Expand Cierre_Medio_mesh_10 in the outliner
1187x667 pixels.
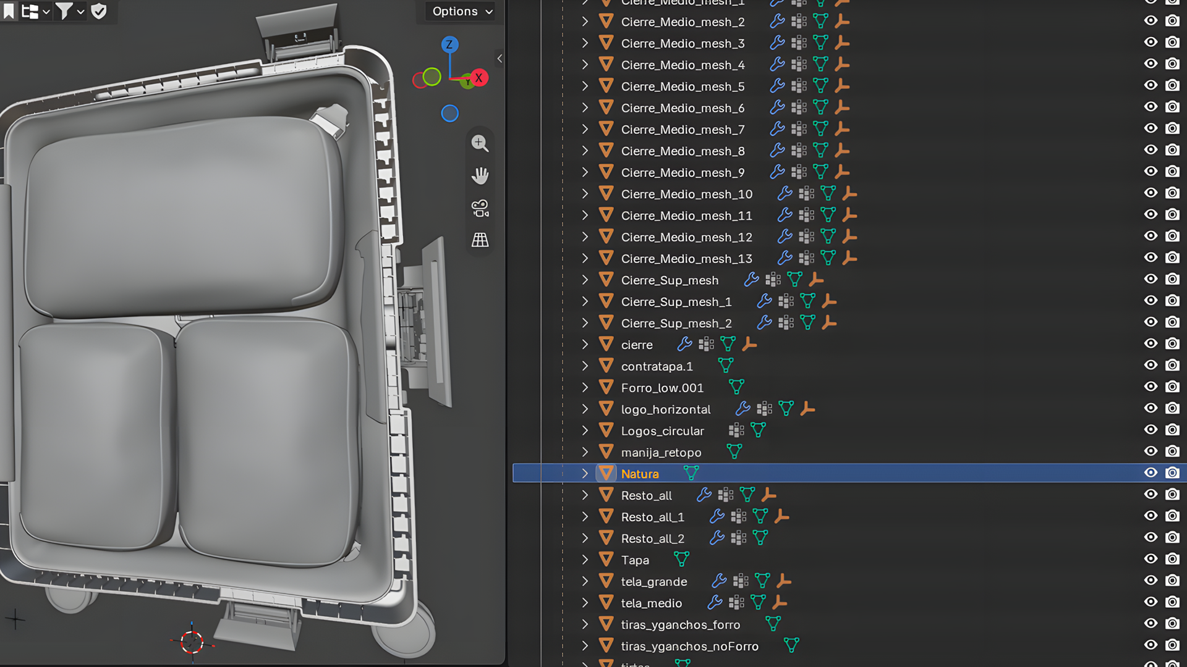click(x=585, y=194)
